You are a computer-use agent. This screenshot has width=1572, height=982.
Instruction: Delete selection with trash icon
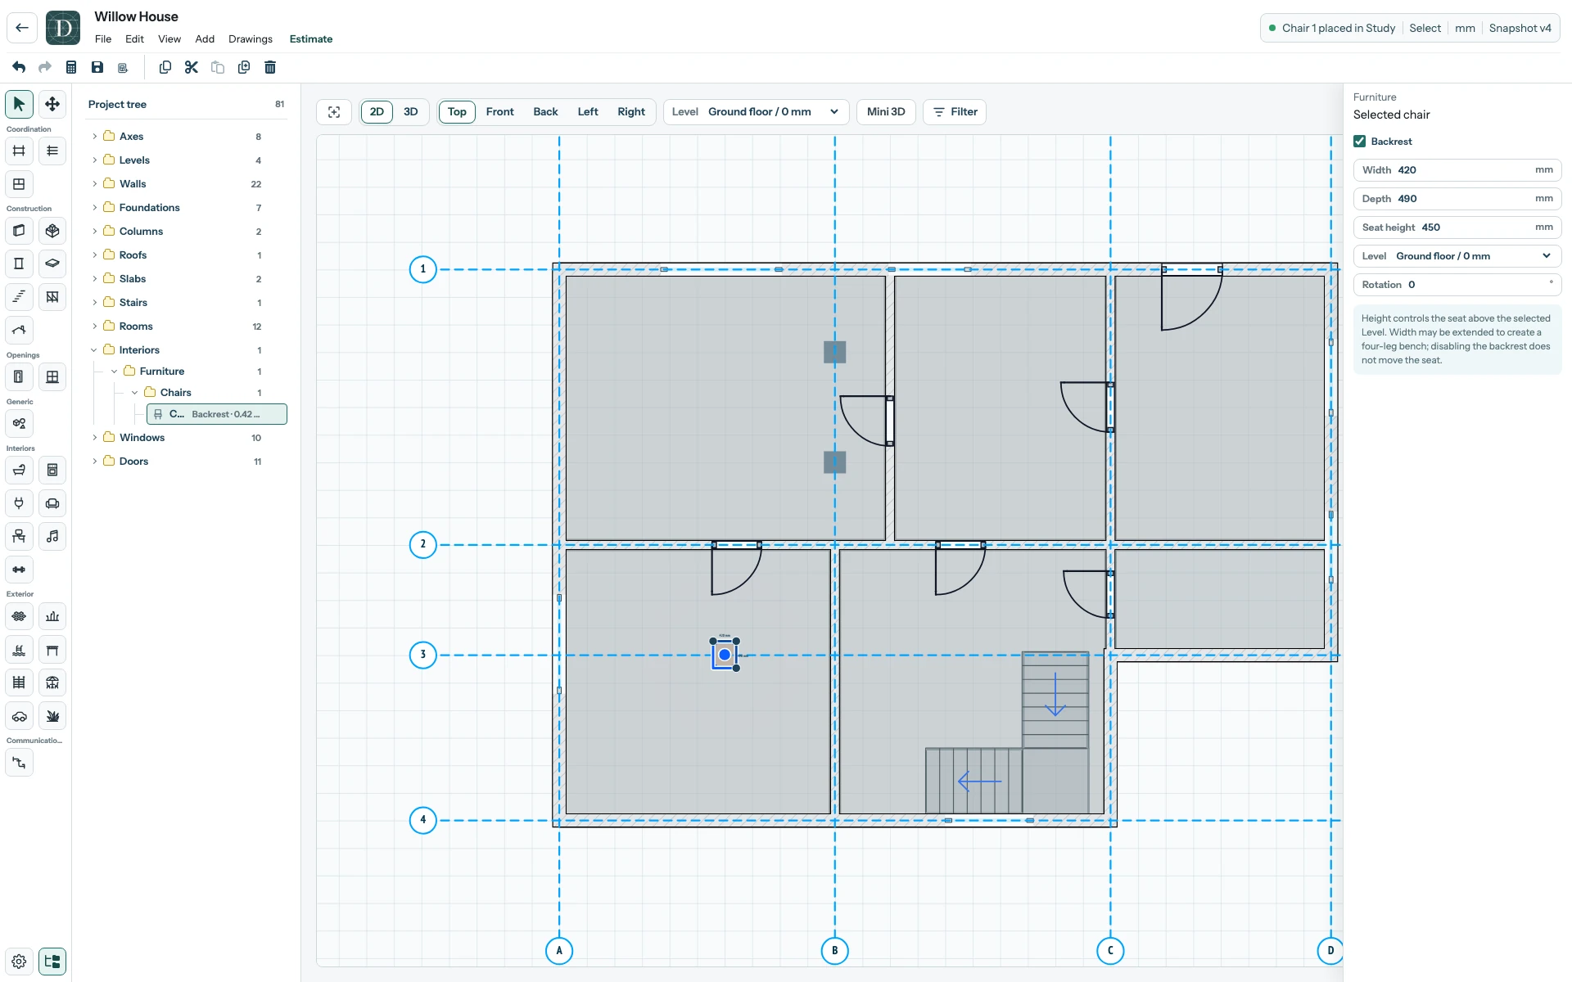[x=270, y=67]
